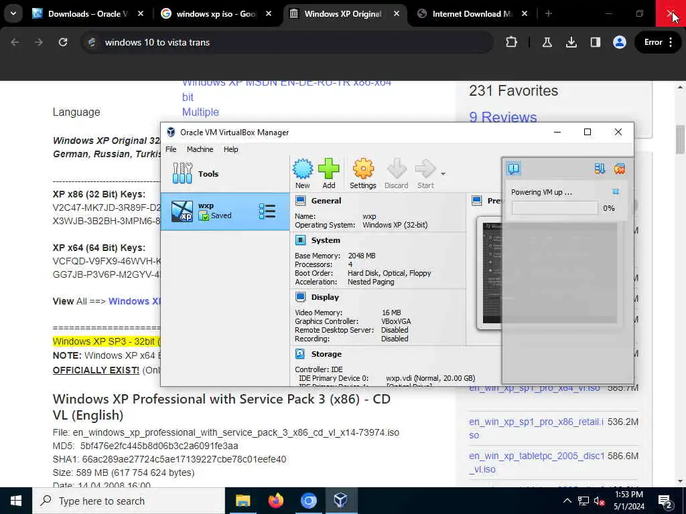
Task: Open the wxp machine tools menu icon
Action: pos(267,211)
